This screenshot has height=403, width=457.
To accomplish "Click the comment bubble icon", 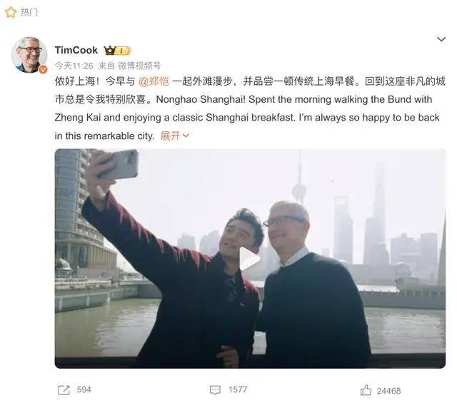I will (215, 390).
